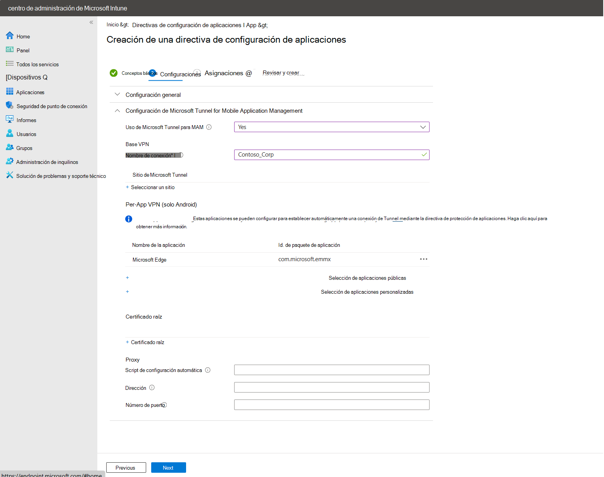Viewport: 604px width, 477px height.
Task: Click Id. de paquete de aplicación column header
Action: pyautogui.click(x=309, y=245)
